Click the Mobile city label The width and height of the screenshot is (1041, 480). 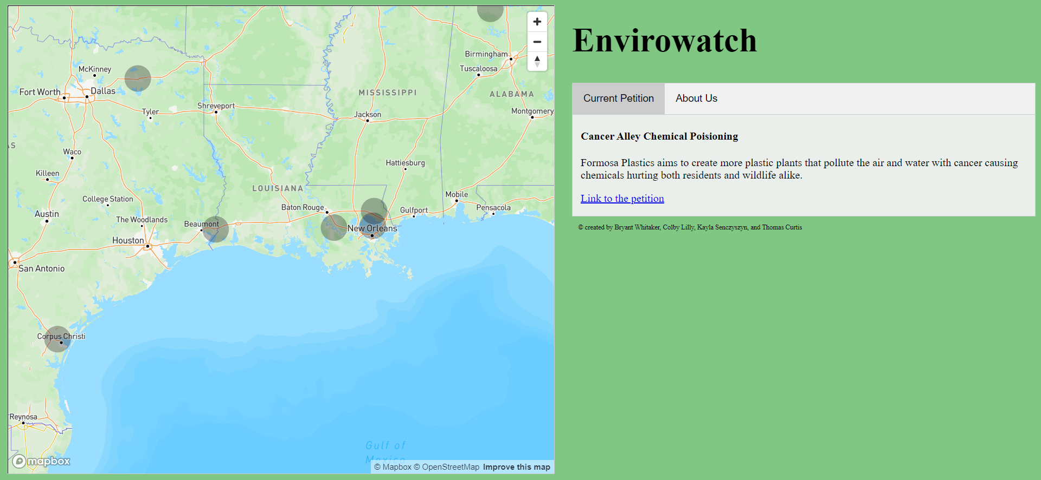pyautogui.click(x=457, y=194)
